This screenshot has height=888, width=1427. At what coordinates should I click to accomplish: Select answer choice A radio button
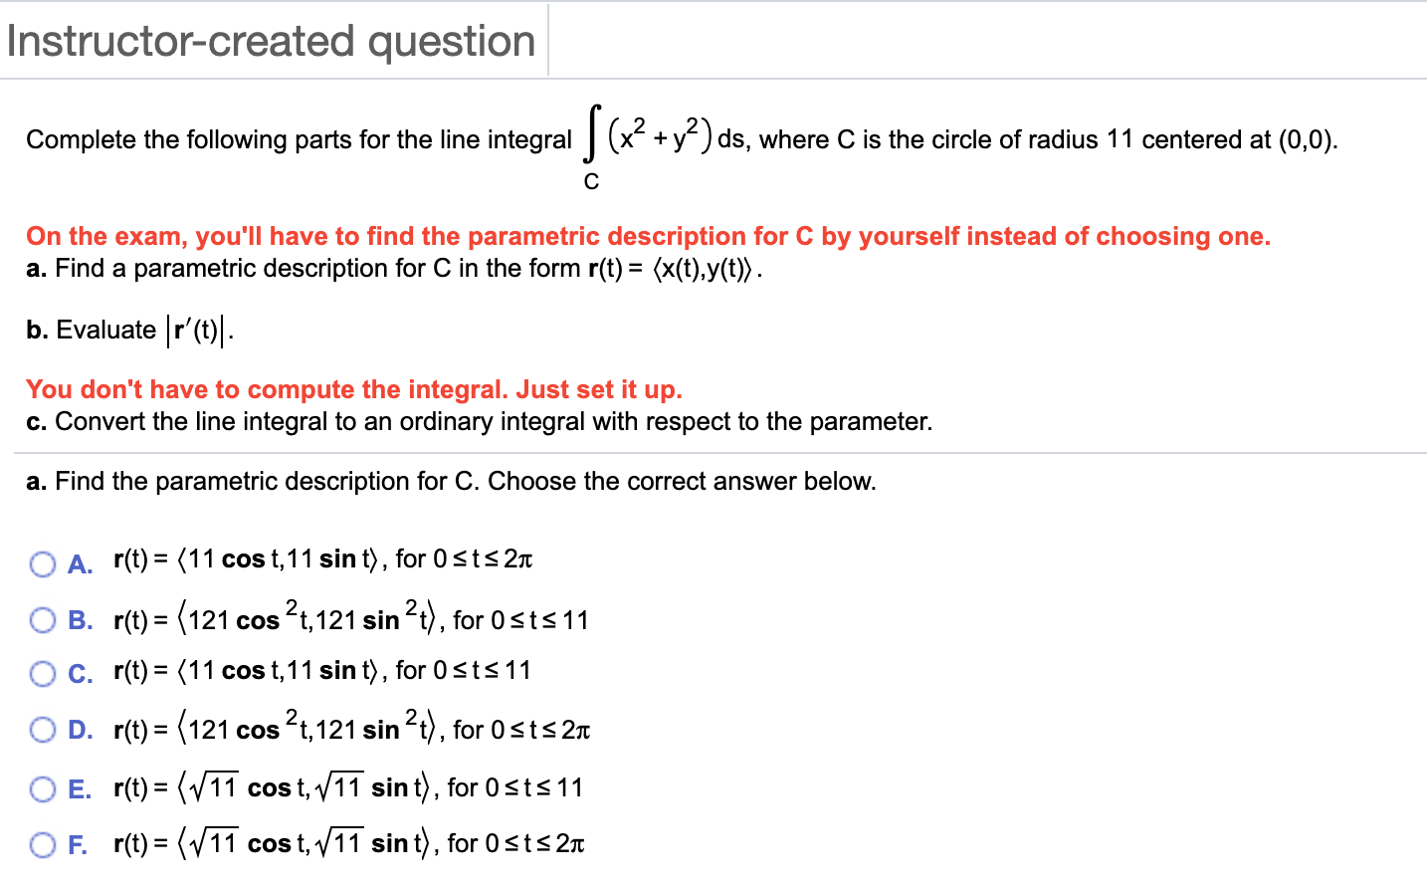click(42, 563)
